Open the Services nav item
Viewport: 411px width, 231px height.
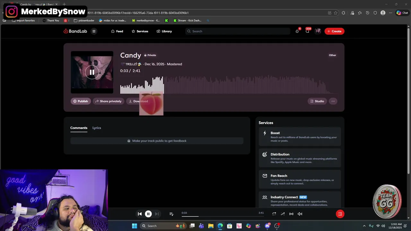140,31
